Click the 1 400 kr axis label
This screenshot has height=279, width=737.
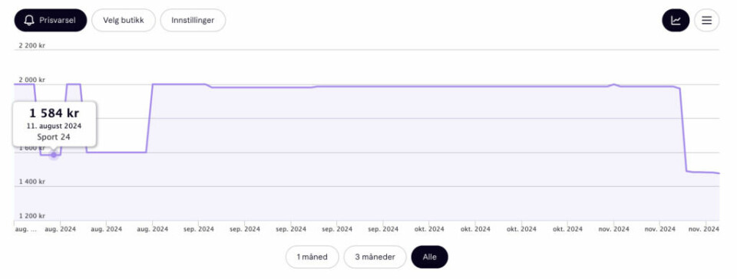(x=32, y=182)
